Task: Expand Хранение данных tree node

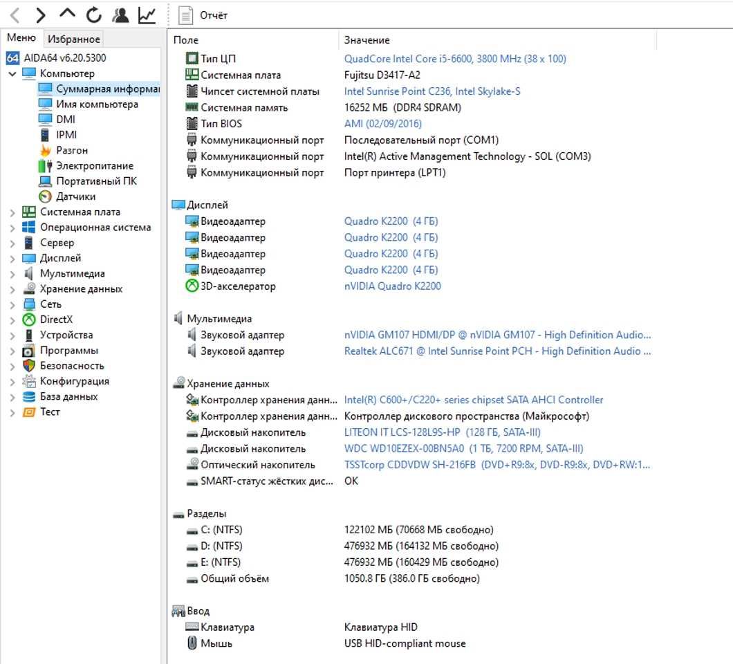Action: [12, 289]
